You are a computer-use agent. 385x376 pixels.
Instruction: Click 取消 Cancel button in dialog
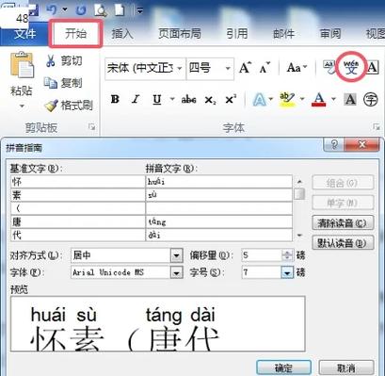(x=346, y=368)
